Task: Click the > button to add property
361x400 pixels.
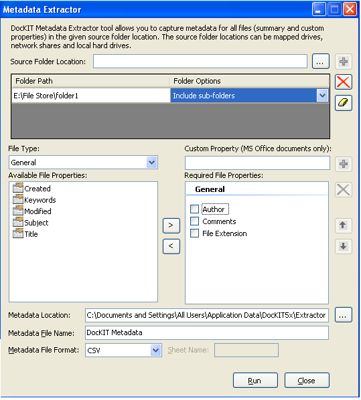Action: click(x=171, y=225)
